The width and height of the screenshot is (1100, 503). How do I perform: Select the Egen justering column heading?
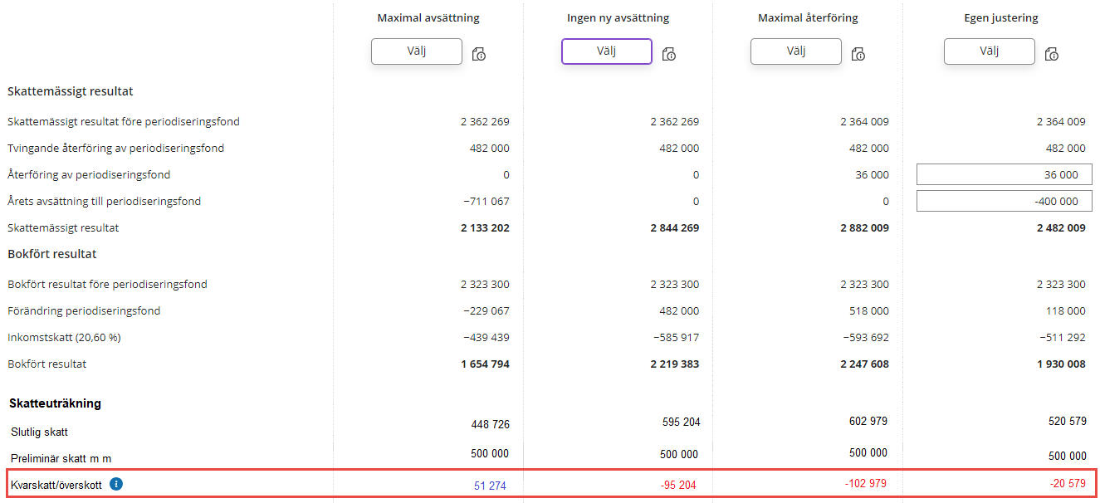(1000, 17)
